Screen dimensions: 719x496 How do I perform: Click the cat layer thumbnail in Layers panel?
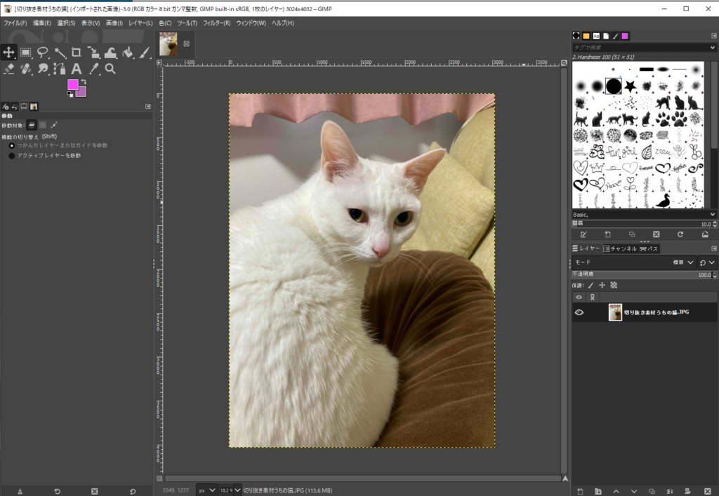615,312
